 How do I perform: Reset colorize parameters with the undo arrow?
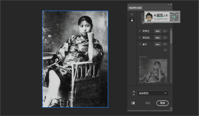(x=165, y=50)
